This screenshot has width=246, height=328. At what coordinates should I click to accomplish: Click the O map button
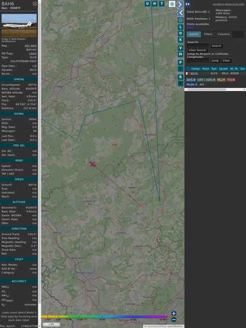pyautogui.click(x=180, y=34)
